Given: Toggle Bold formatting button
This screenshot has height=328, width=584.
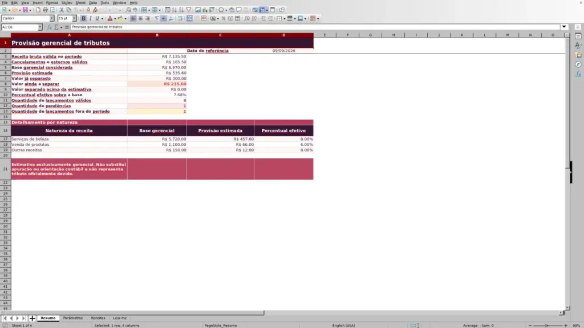Looking at the screenshot, I should pyautogui.click(x=83, y=19).
